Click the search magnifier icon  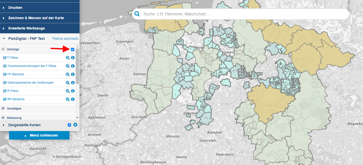pos(137,14)
